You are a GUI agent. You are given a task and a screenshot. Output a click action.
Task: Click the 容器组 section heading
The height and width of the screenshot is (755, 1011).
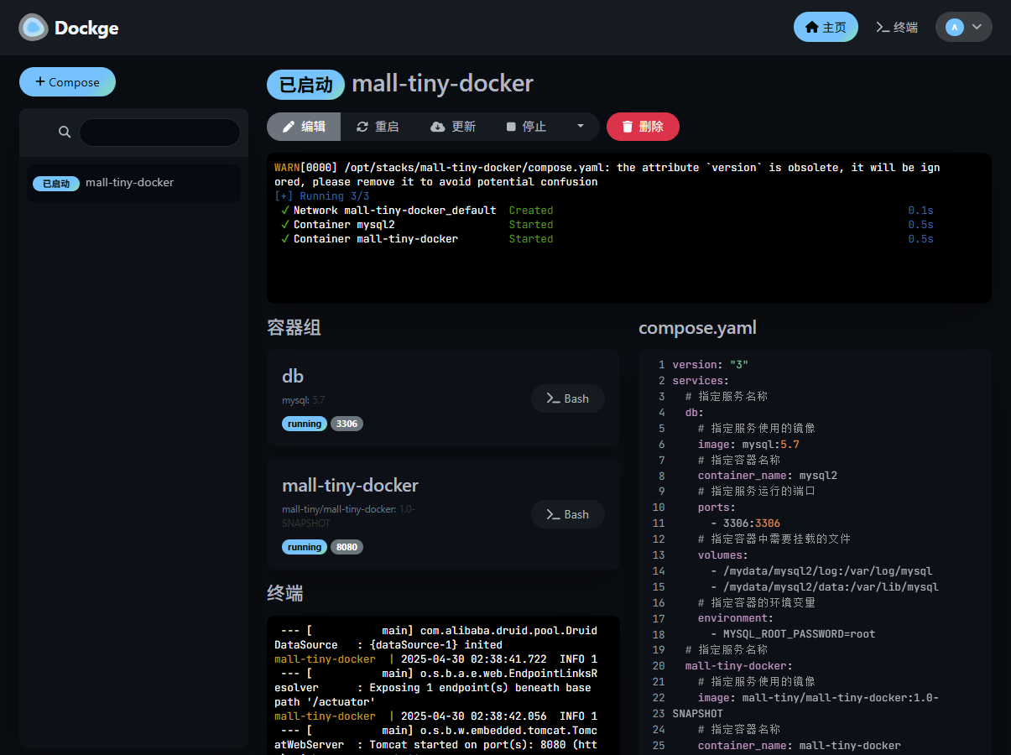[294, 327]
